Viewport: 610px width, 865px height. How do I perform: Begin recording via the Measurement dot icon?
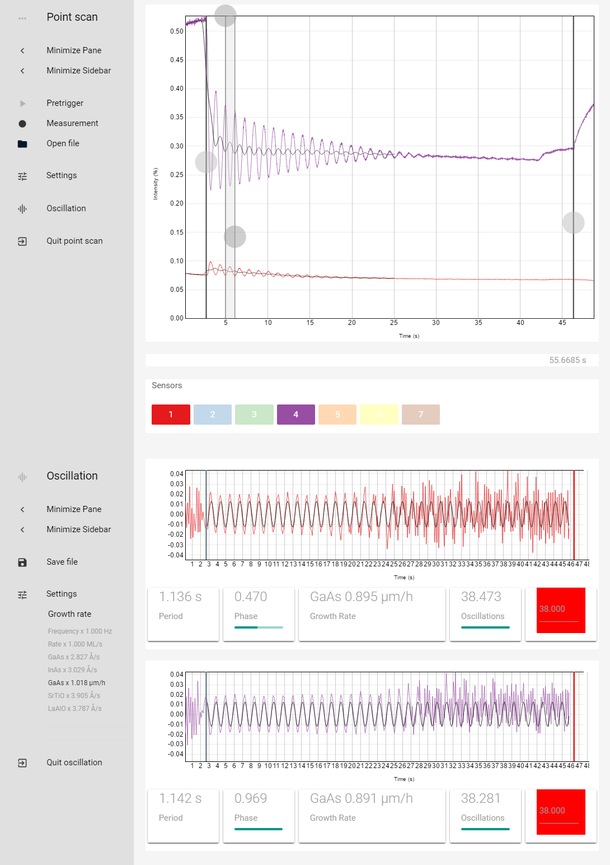pos(22,123)
